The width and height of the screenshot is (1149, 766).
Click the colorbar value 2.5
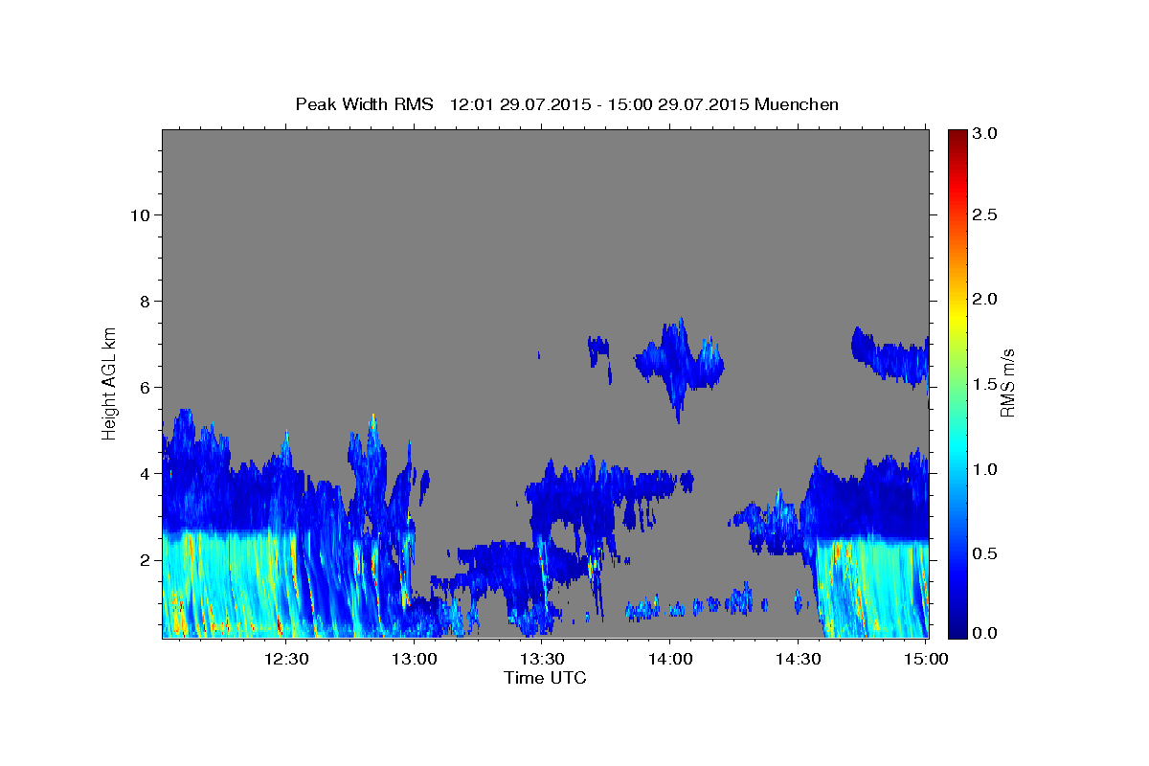click(x=986, y=214)
